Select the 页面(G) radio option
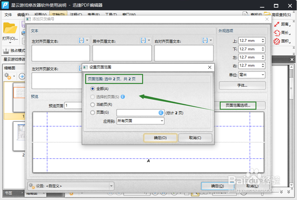The width and height of the screenshot is (297, 200). tap(93, 112)
